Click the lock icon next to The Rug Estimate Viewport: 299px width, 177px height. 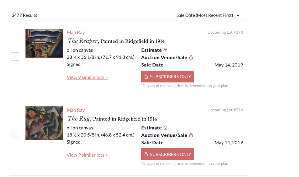pos(166,128)
